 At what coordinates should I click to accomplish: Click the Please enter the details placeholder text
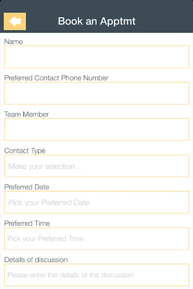click(x=70, y=275)
